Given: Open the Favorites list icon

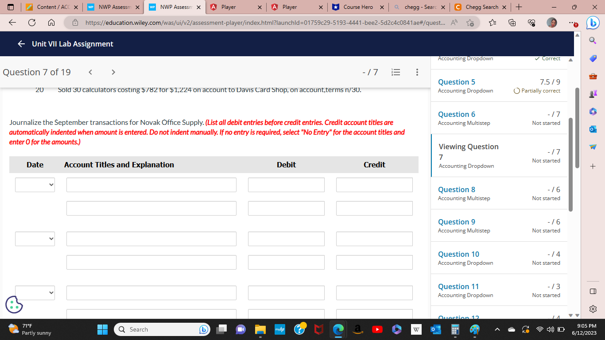Looking at the screenshot, I should point(493,23).
